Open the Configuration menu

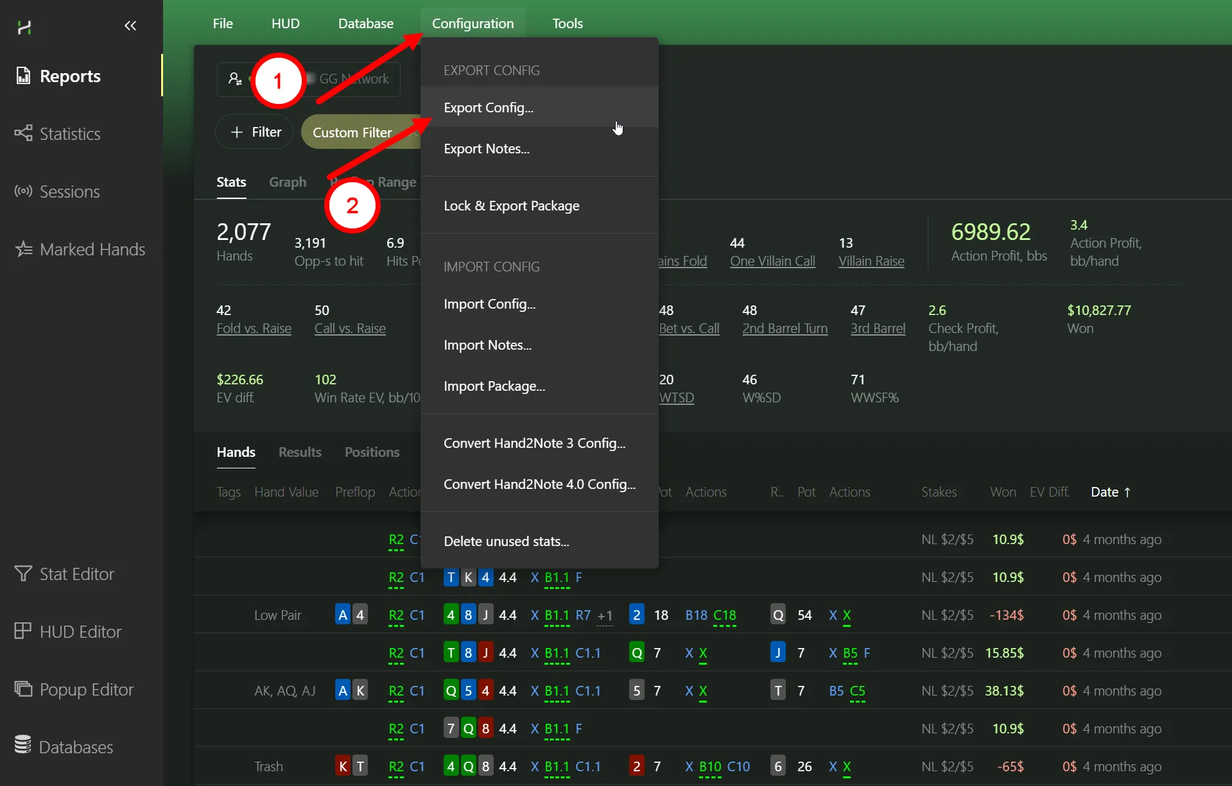pyautogui.click(x=473, y=23)
